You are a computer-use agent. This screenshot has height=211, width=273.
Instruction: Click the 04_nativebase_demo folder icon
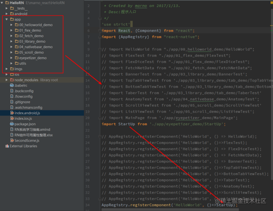17,47
